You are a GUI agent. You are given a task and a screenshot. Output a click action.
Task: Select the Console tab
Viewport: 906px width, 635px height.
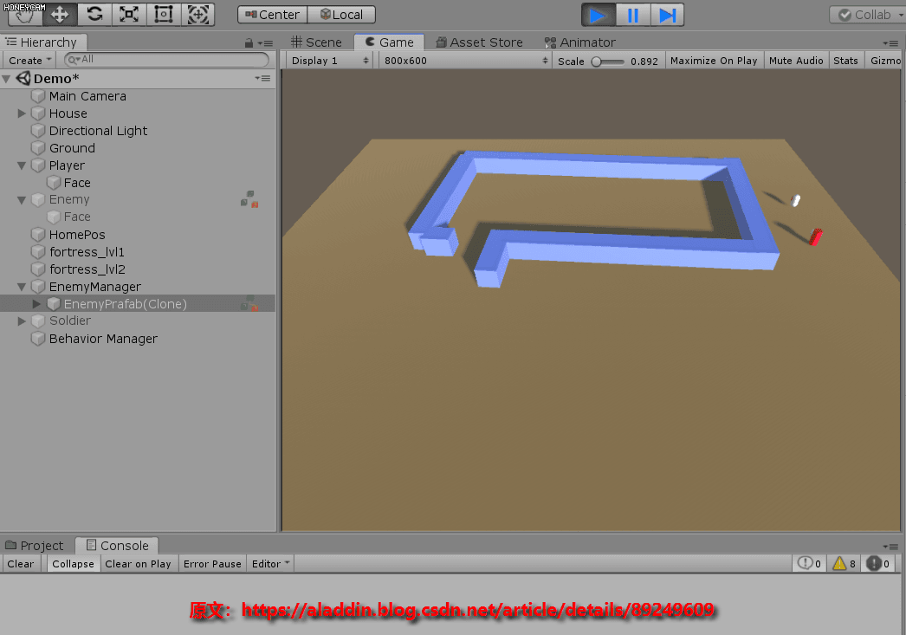117,546
